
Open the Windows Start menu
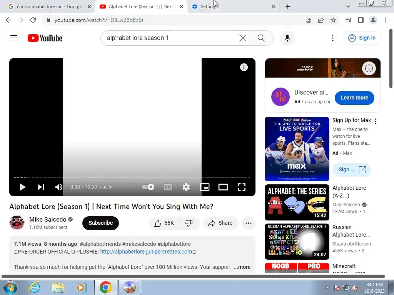[x=10, y=287]
